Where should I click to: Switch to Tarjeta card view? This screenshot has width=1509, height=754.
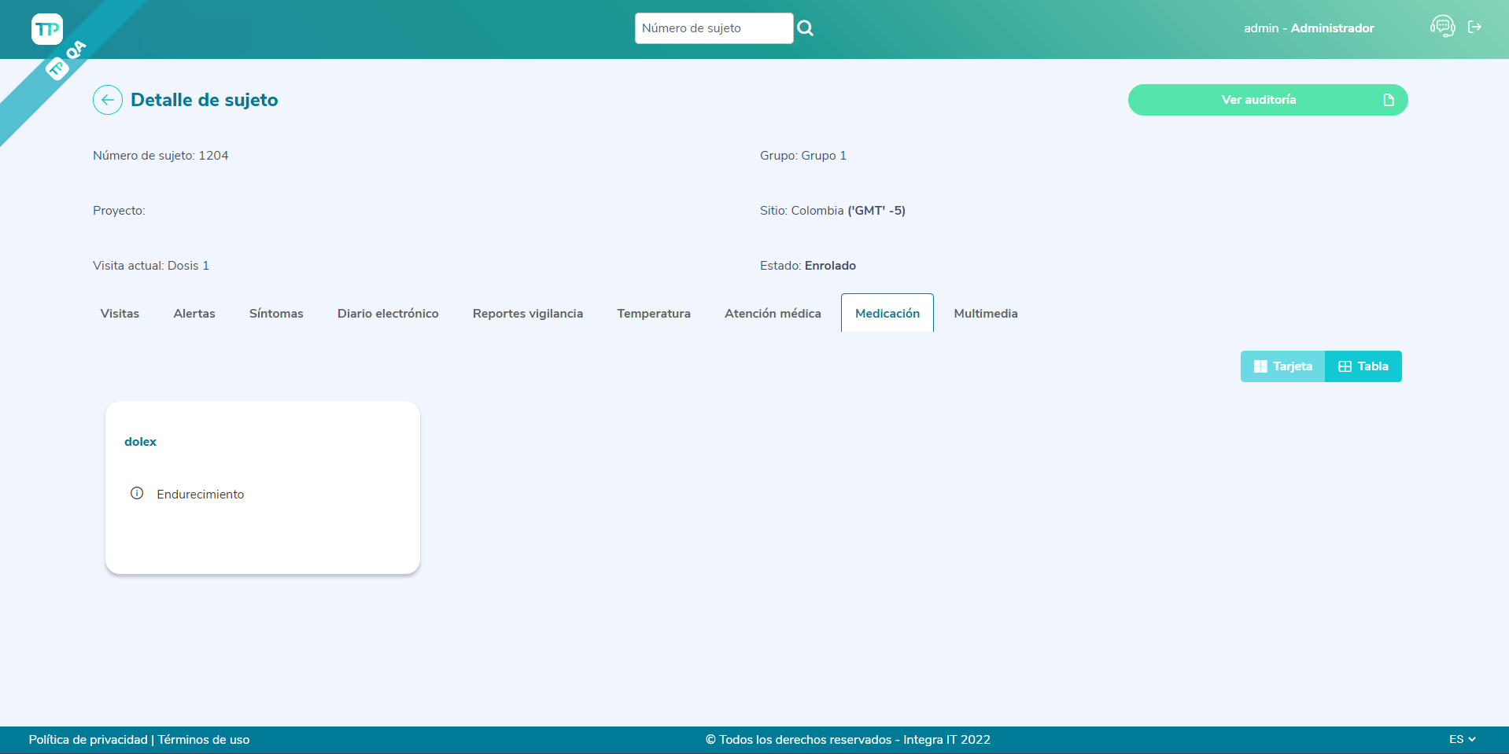pos(1283,366)
